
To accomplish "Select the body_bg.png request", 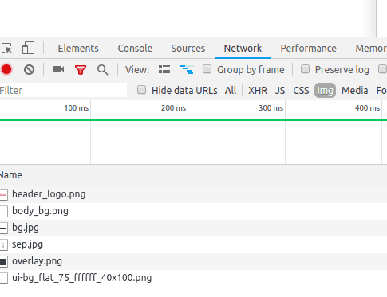I will coord(193,211).
